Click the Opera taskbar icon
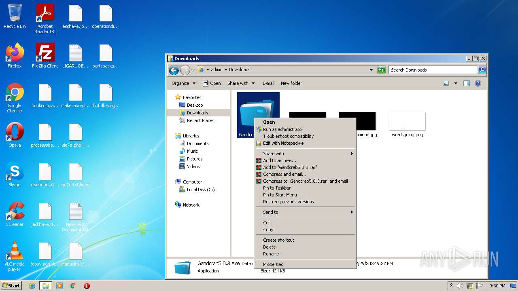The height and width of the screenshot is (291, 518). [x=87, y=286]
